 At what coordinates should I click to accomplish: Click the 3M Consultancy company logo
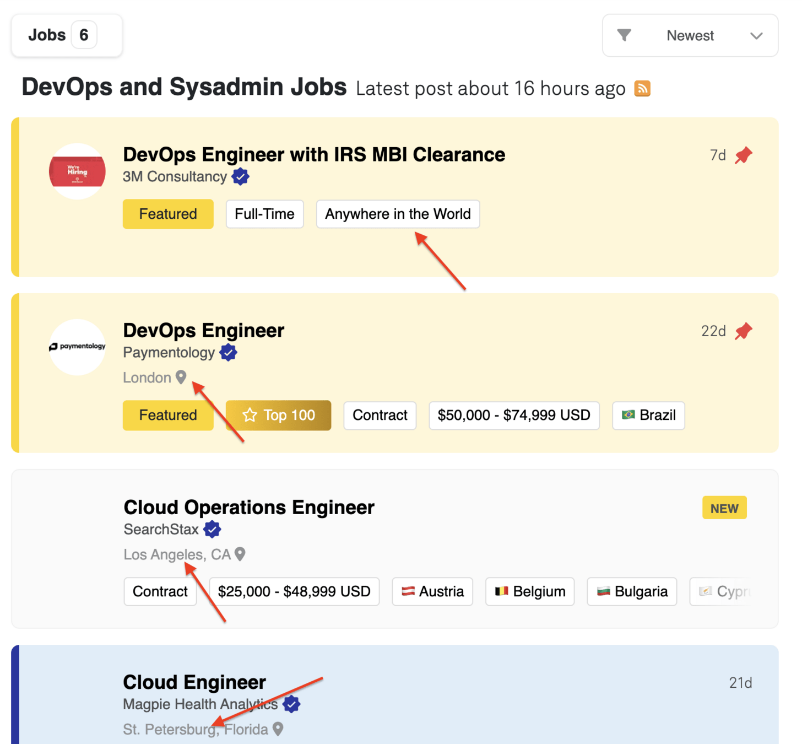point(77,171)
